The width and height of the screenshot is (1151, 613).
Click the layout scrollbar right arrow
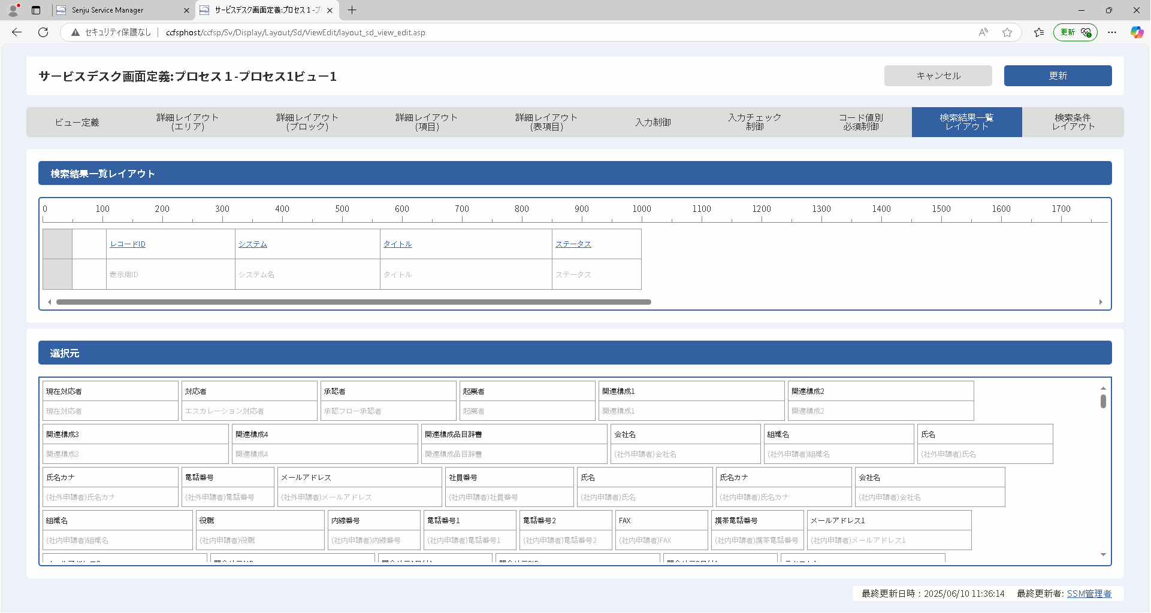pos(1101,302)
